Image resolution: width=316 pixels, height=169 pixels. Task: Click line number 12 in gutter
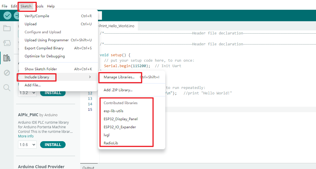pyautogui.click(x=90, y=93)
